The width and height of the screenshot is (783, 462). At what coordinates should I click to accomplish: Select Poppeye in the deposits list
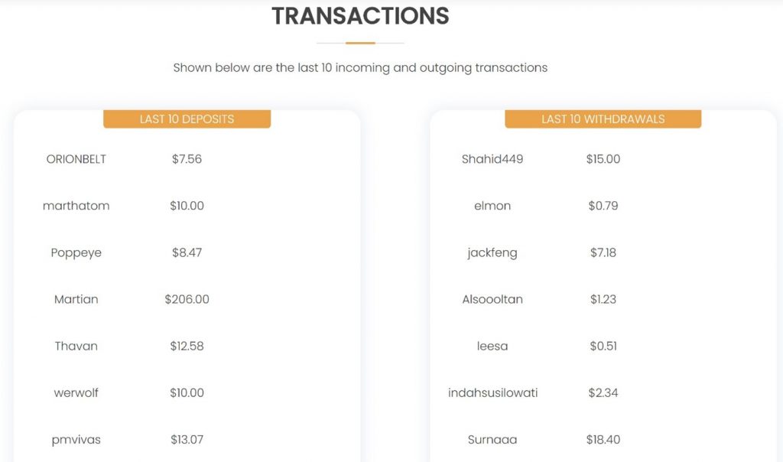(x=76, y=252)
